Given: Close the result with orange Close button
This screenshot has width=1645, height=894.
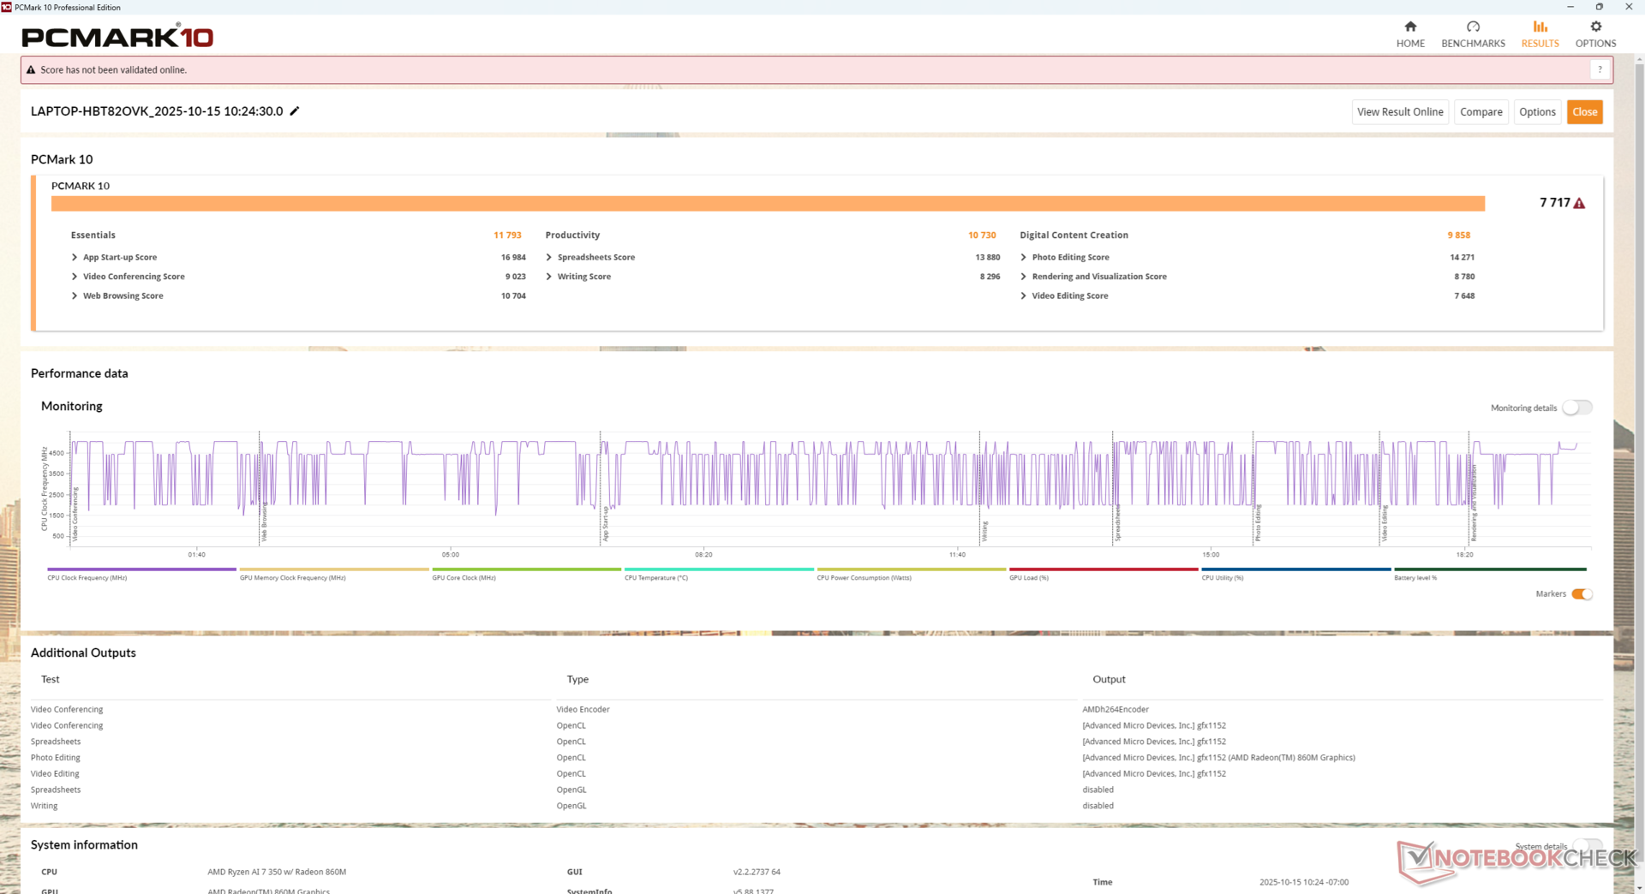Looking at the screenshot, I should tap(1584, 112).
